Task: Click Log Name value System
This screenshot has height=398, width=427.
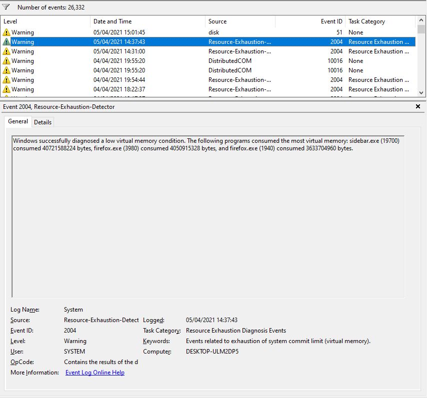Action: (x=73, y=310)
